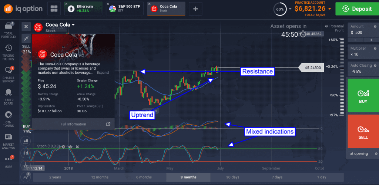Open Stoch indicator settings gear
The width and height of the screenshot is (379, 185).
pos(63,146)
